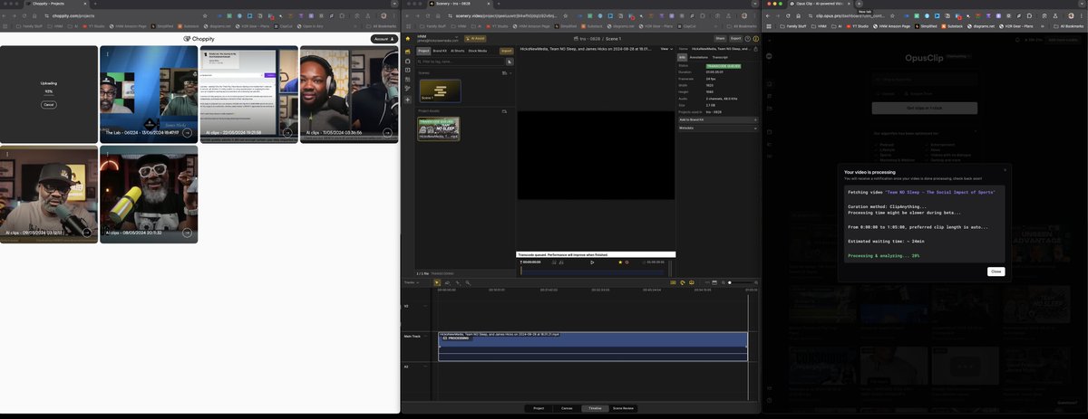Screen dimensions: 1088x419
Task: Select the razor cut tool in timeline
Action: coord(447,282)
